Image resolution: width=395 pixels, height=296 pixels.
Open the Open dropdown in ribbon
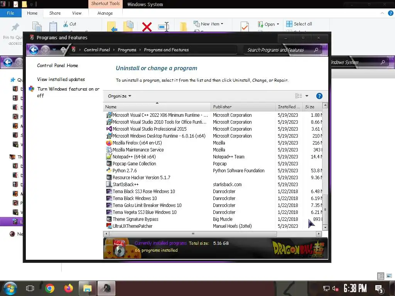[268, 24]
